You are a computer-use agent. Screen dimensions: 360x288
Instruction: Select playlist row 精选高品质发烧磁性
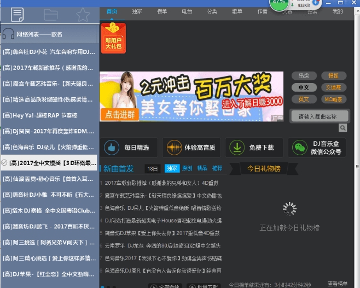(x=50, y=99)
